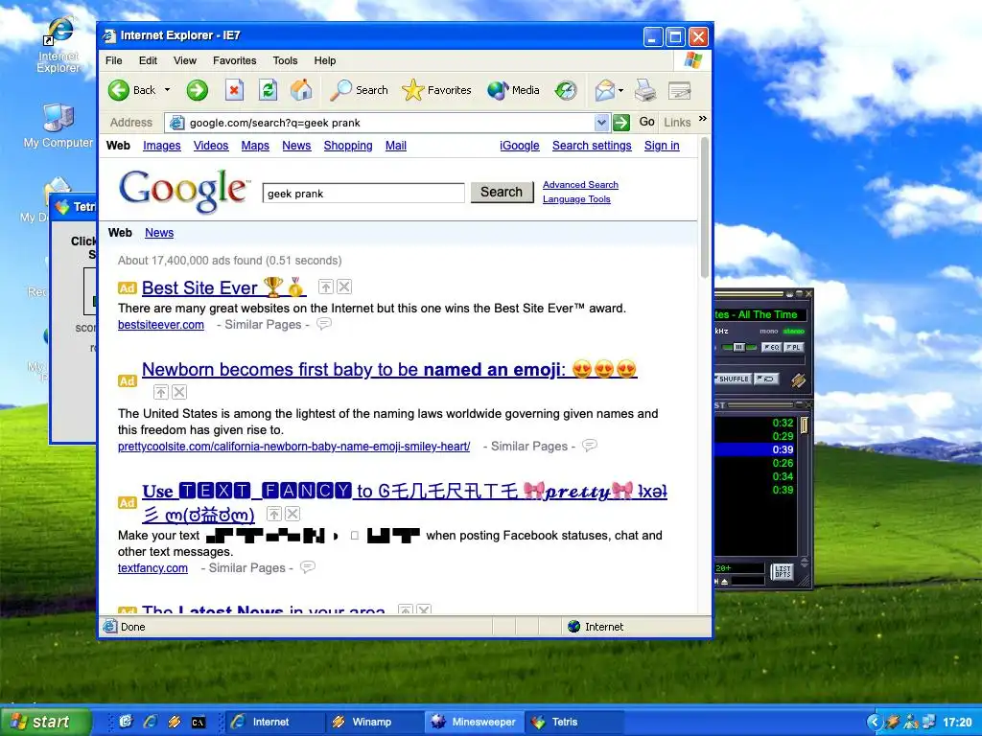Screen dimensions: 982x736
Task: Open Back button history dropdown arrow
Action: click(x=167, y=90)
